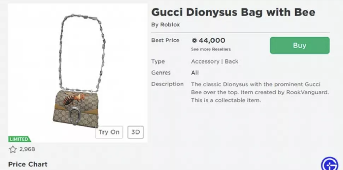Click the 44,000 best price value
Viewport: 343px width, 170px height.
coord(212,40)
